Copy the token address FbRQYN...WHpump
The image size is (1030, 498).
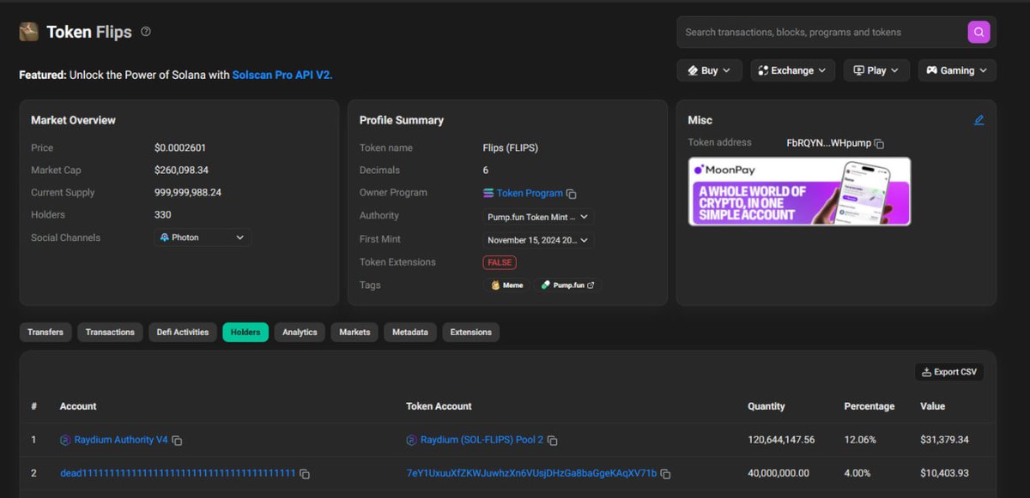[879, 143]
